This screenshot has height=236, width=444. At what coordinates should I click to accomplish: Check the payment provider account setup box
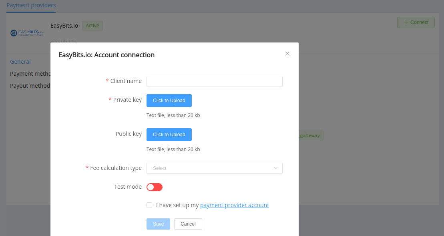click(149, 205)
